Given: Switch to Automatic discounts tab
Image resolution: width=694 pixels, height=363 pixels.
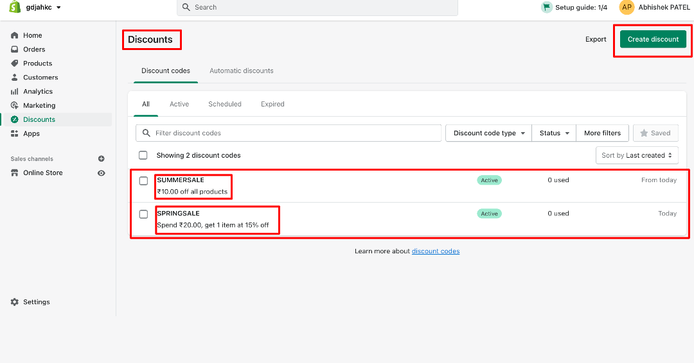Looking at the screenshot, I should point(241,71).
